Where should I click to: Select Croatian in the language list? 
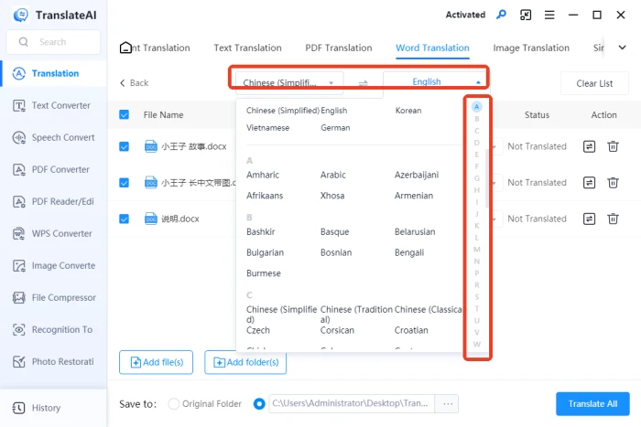coord(411,330)
